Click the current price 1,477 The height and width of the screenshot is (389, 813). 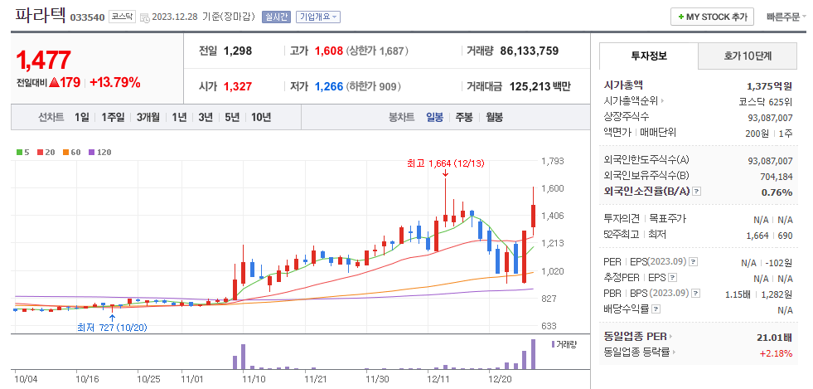coord(44,61)
